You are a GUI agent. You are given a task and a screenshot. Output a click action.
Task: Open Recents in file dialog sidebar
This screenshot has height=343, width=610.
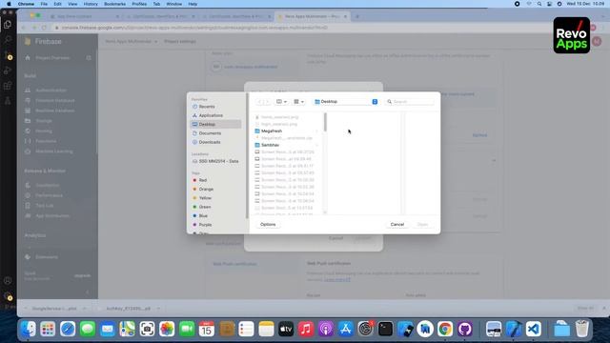(215, 107)
